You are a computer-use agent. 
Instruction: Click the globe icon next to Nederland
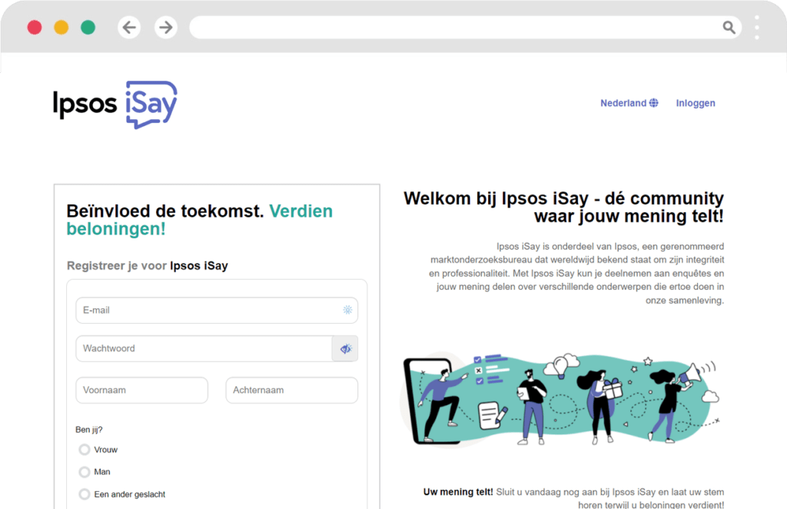tap(654, 102)
